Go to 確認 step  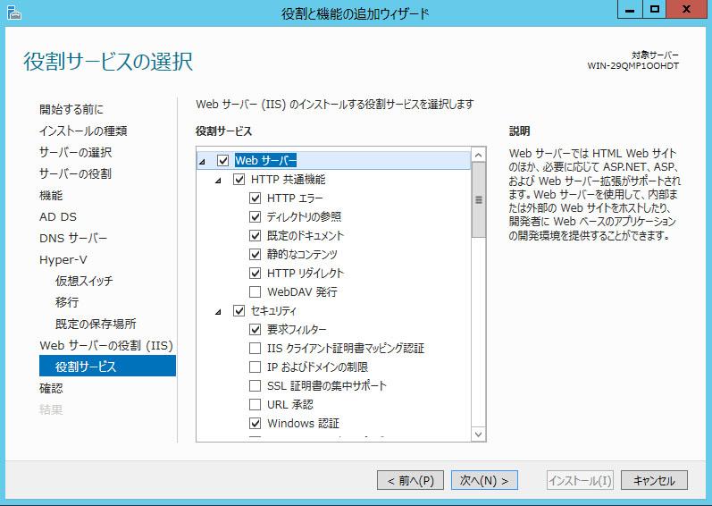(51, 388)
